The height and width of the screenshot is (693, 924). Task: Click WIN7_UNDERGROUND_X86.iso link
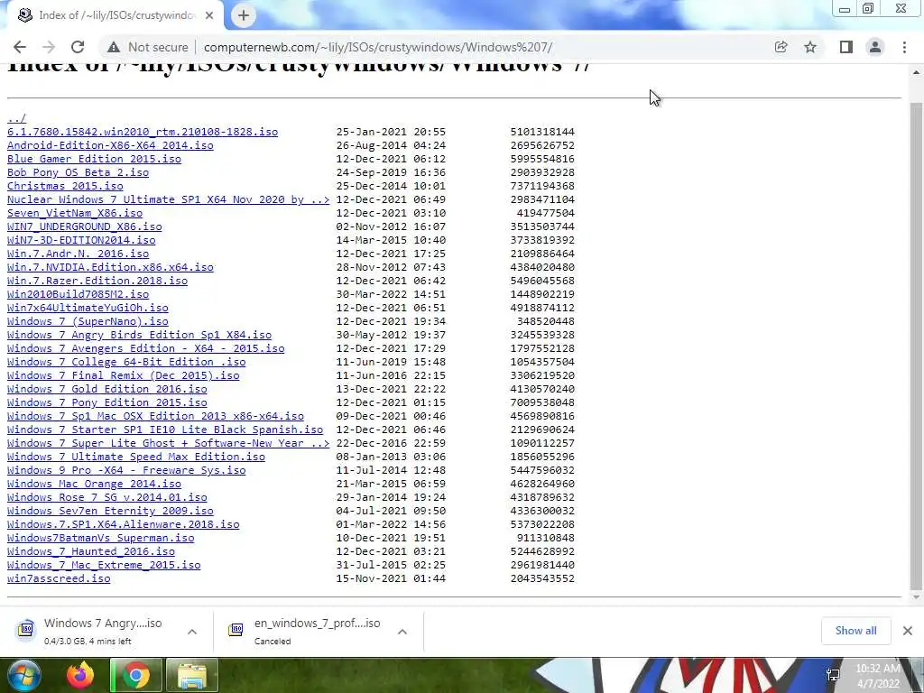(84, 226)
